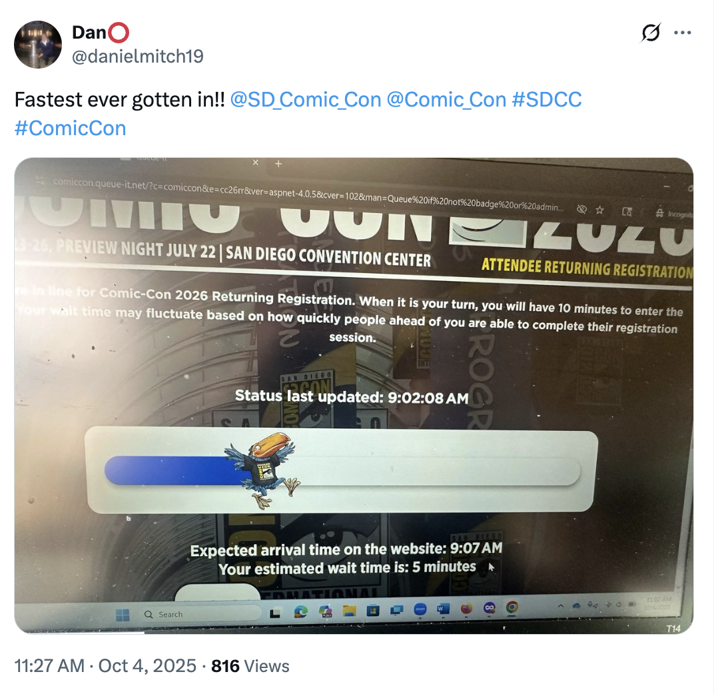Open the Windows Start menu
714x694 pixels.
[123, 615]
